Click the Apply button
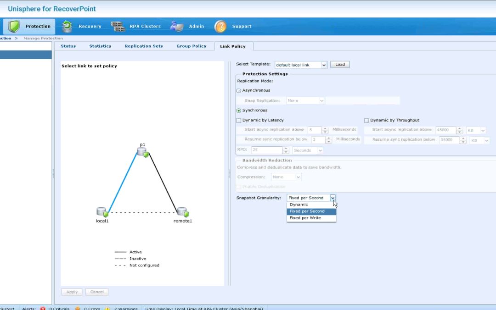Image resolution: width=496 pixels, height=310 pixels. click(72, 292)
